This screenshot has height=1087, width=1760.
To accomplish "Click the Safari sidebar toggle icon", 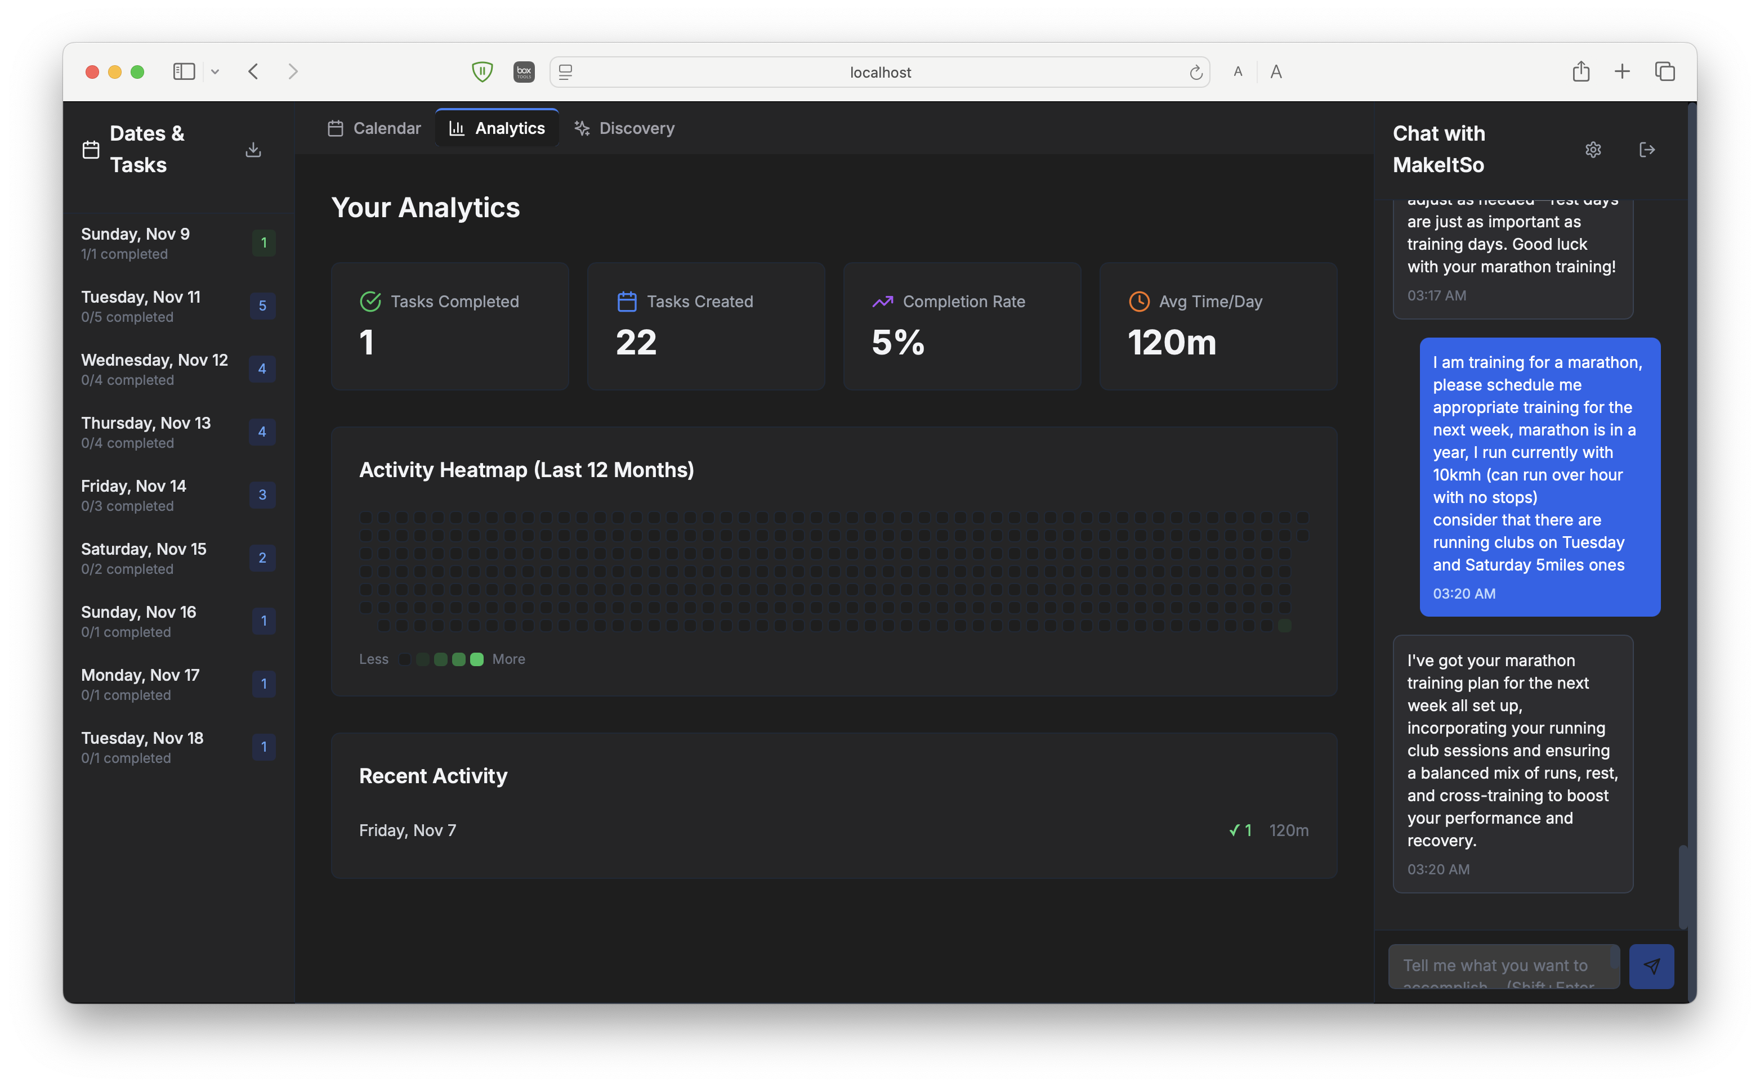I will pos(184,71).
